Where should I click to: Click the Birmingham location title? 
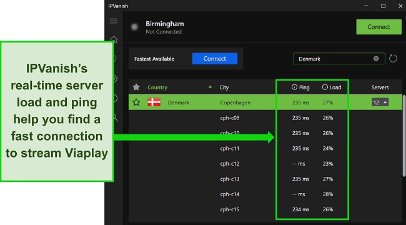pos(165,24)
